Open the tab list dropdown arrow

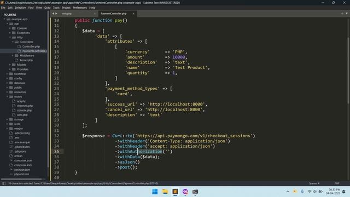[x=347, y=13]
